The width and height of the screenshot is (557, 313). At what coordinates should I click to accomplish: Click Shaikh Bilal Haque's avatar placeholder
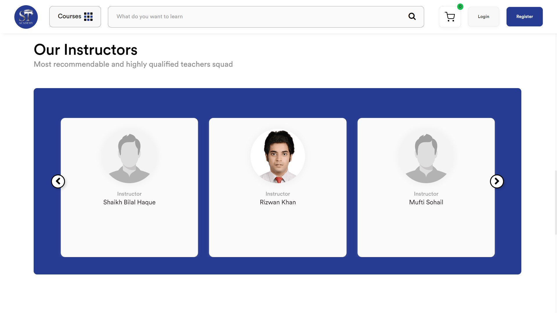pyautogui.click(x=129, y=156)
